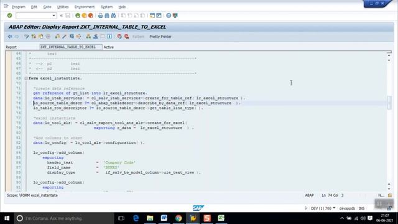Open the command field dropdown arrow

point(54,16)
